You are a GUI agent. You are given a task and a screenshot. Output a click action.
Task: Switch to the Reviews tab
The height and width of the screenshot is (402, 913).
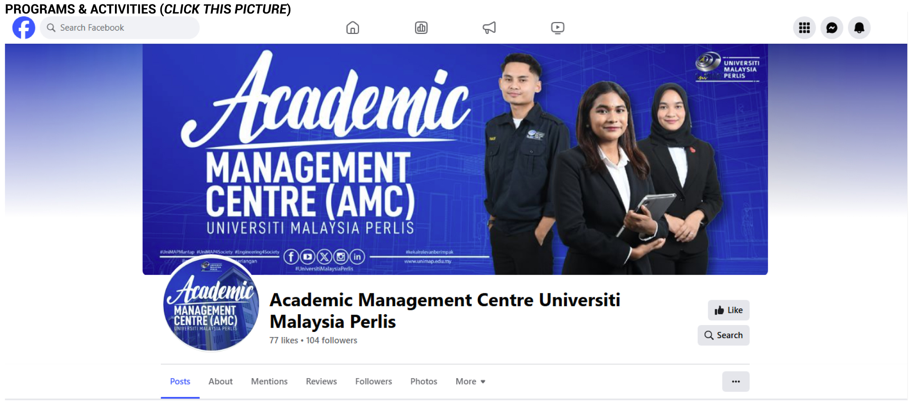(321, 381)
